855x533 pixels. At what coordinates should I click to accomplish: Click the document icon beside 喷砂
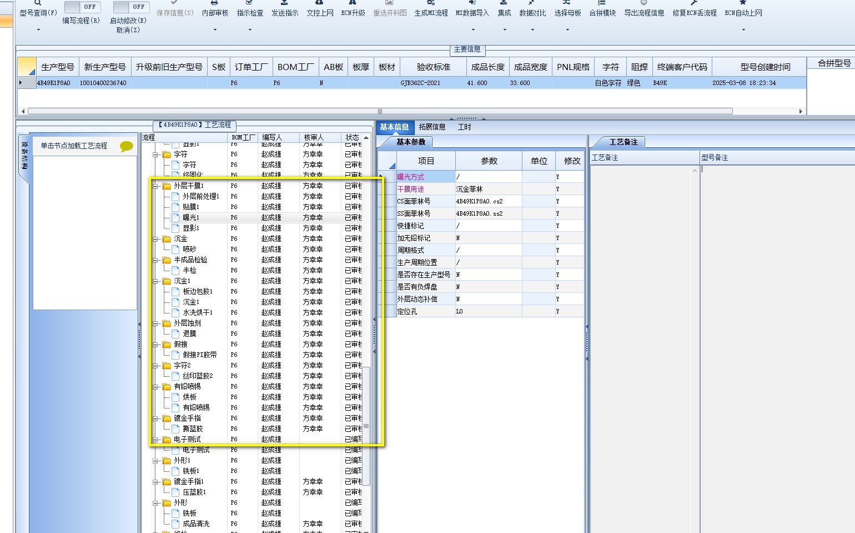click(175, 249)
